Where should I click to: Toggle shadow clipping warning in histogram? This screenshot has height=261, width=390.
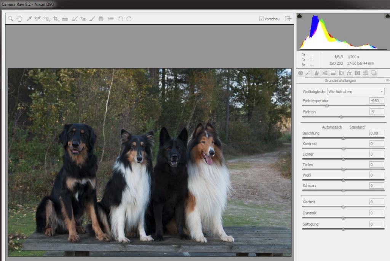point(299,16)
